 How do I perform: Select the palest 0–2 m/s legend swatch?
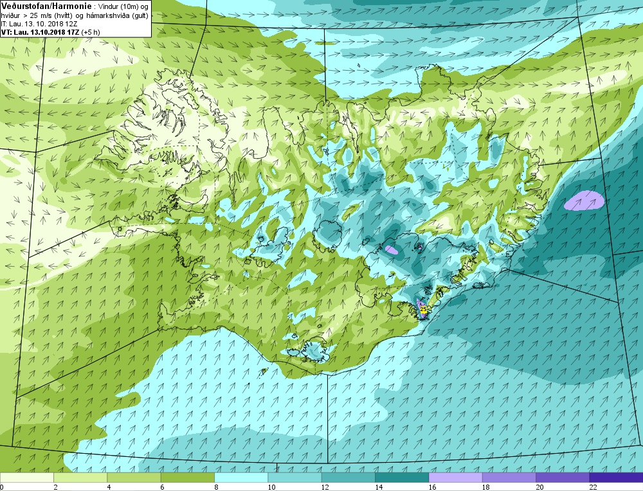coord(26,478)
